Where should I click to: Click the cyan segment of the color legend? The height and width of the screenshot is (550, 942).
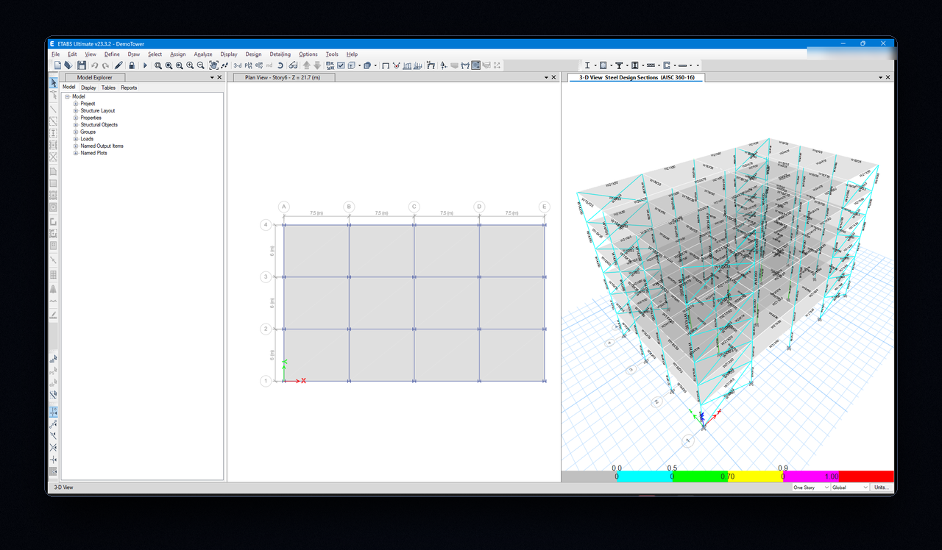point(645,476)
